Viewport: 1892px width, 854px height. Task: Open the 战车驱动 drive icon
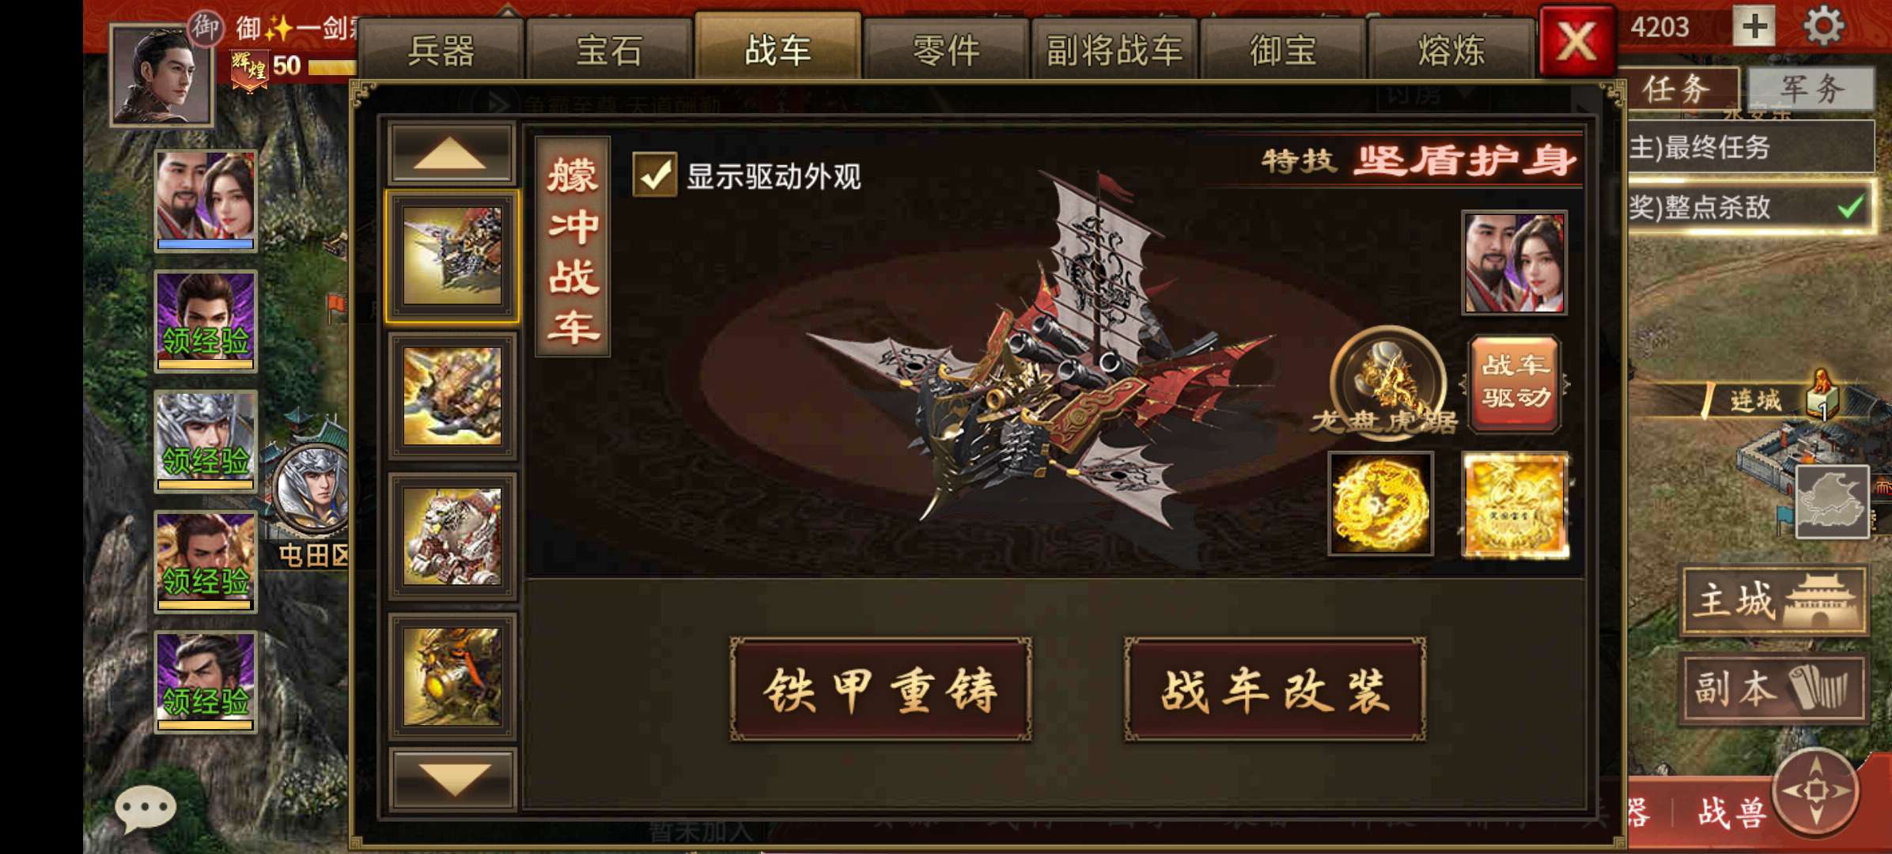point(1514,384)
